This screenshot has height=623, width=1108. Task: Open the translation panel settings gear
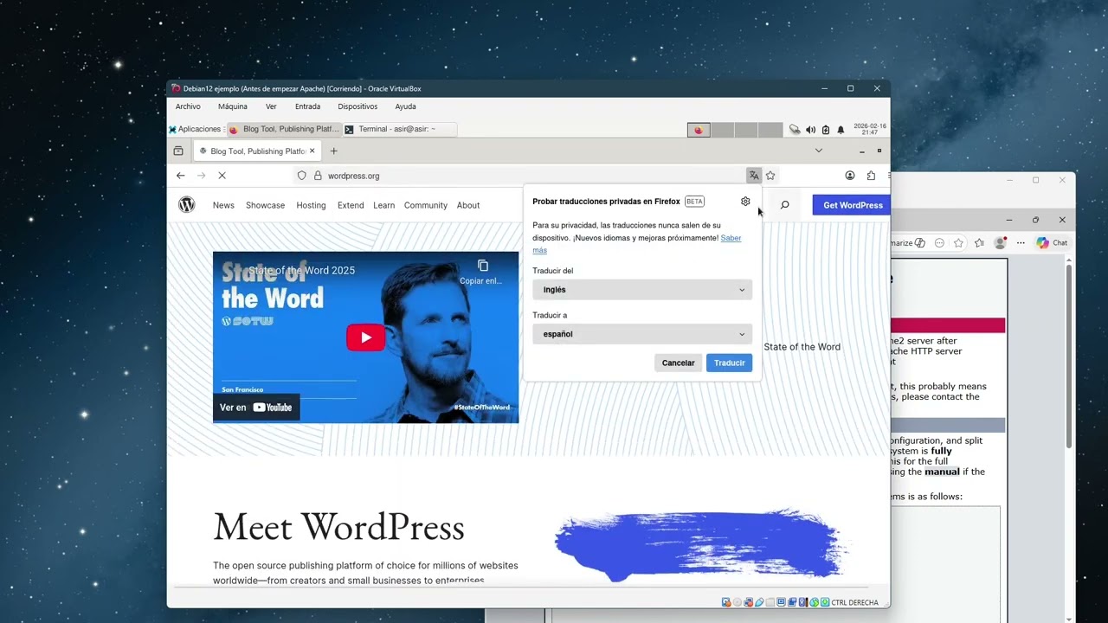click(745, 202)
